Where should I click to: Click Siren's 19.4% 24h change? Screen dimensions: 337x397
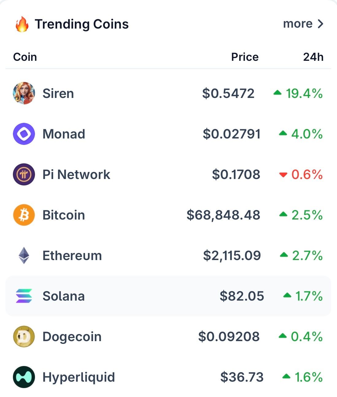click(x=304, y=93)
